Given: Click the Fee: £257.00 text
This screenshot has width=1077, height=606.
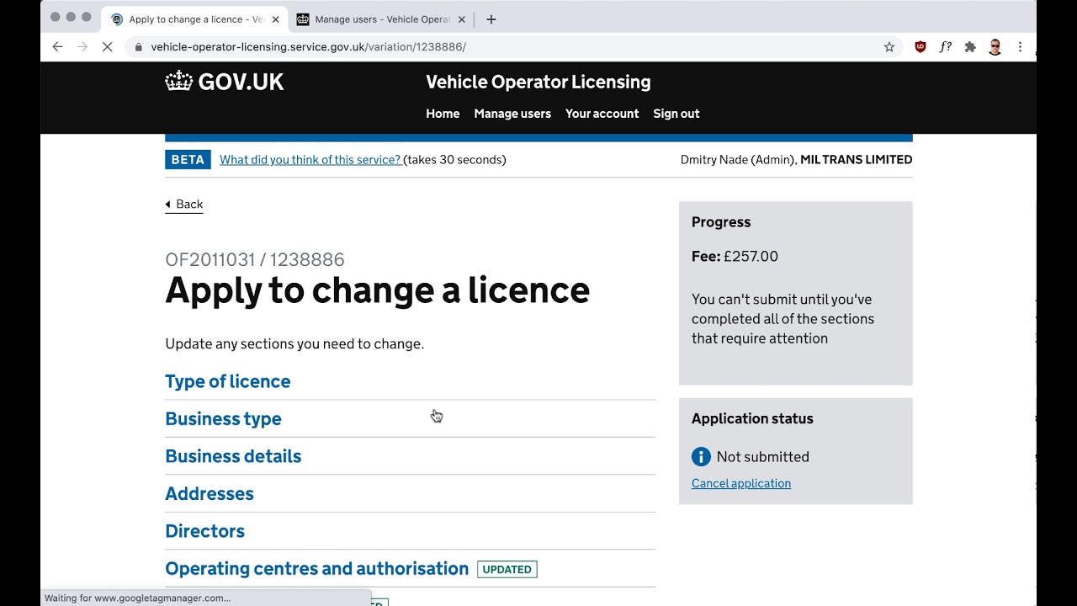Looking at the screenshot, I should pyautogui.click(x=735, y=257).
